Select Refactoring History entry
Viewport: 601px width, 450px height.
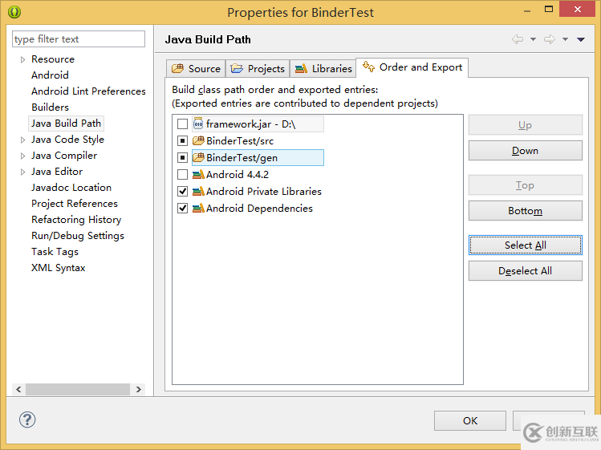pyautogui.click(x=76, y=220)
